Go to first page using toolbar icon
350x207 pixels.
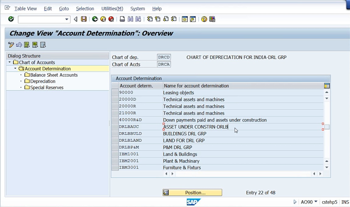pos(150,19)
